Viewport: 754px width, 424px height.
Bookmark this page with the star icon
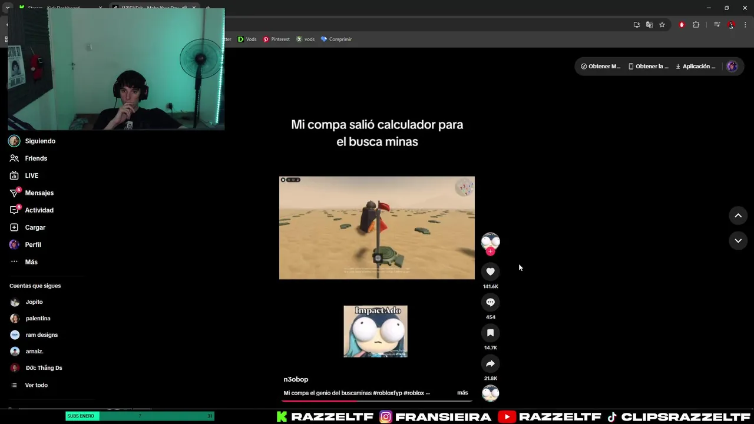pos(662,25)
